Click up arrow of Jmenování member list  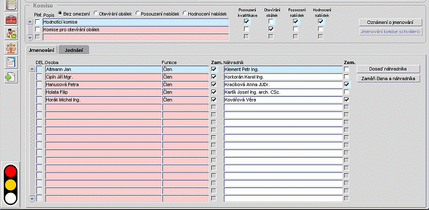click(32, 69)
